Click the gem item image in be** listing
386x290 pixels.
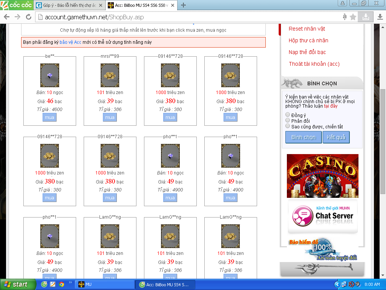pos(50,75)
